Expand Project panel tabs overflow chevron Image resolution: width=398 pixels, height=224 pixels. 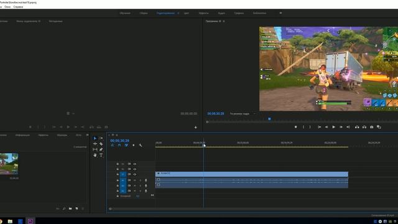point(87,135)
